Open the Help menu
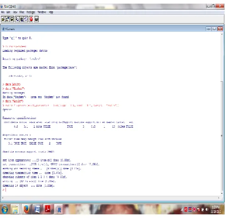The width and height of the screenshot is (226, 218). click(51, 12)
